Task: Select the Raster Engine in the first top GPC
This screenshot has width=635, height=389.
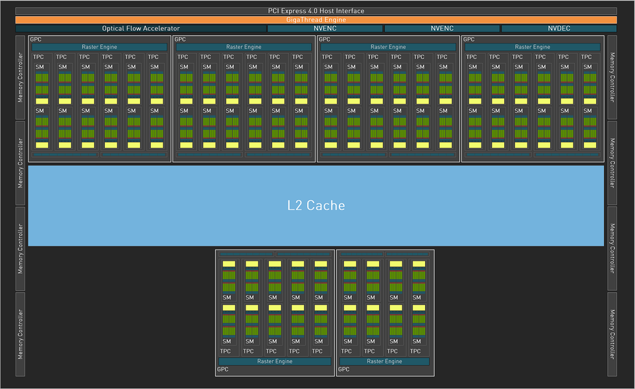Action: 99,47
